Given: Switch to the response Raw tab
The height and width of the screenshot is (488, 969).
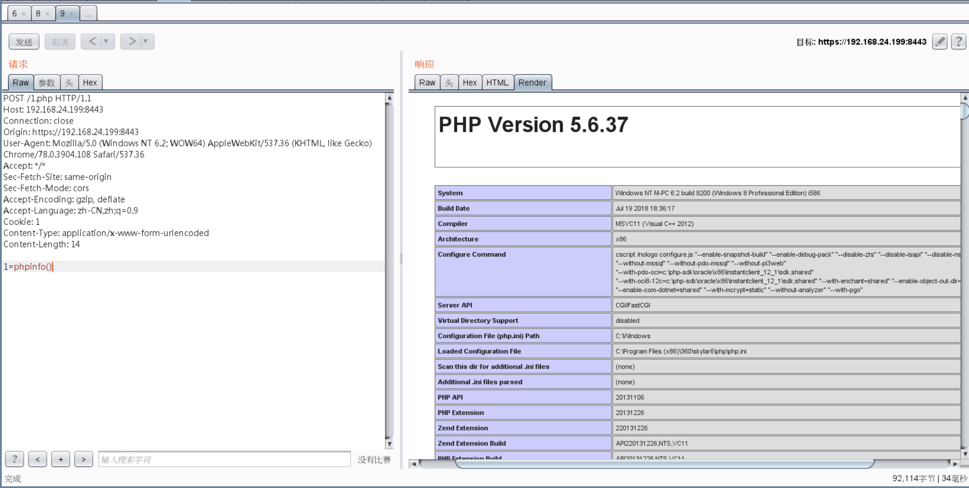Looking at the screenshot, I should 427,82.
